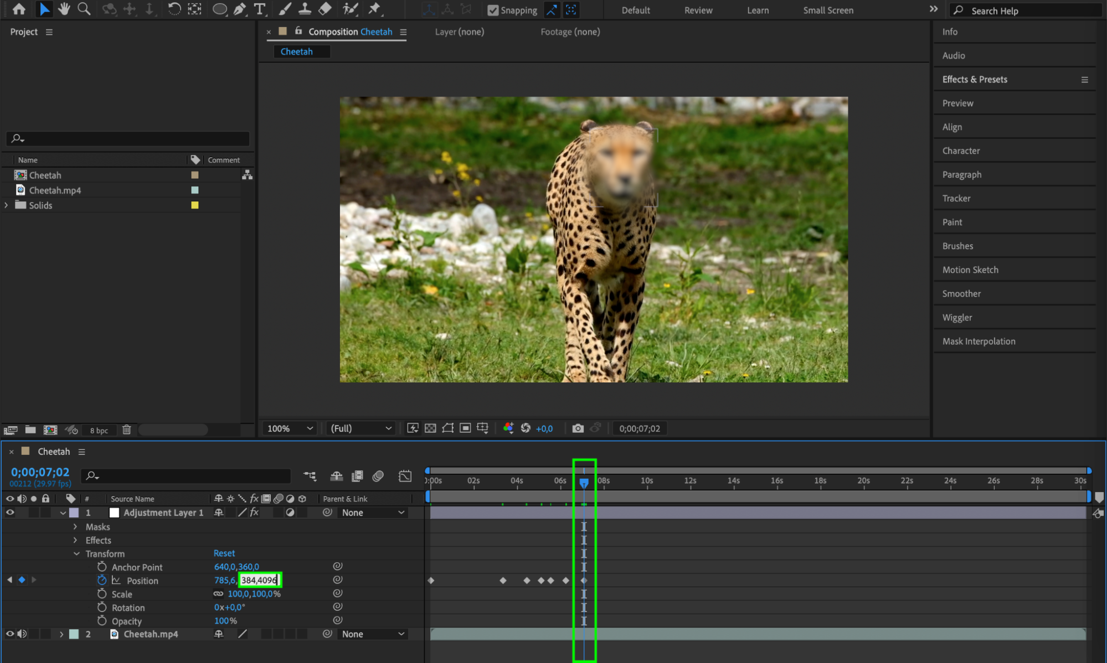Expand the Masks property group
The width and height of the screenshot is (1107, 663).
point(75,527)
